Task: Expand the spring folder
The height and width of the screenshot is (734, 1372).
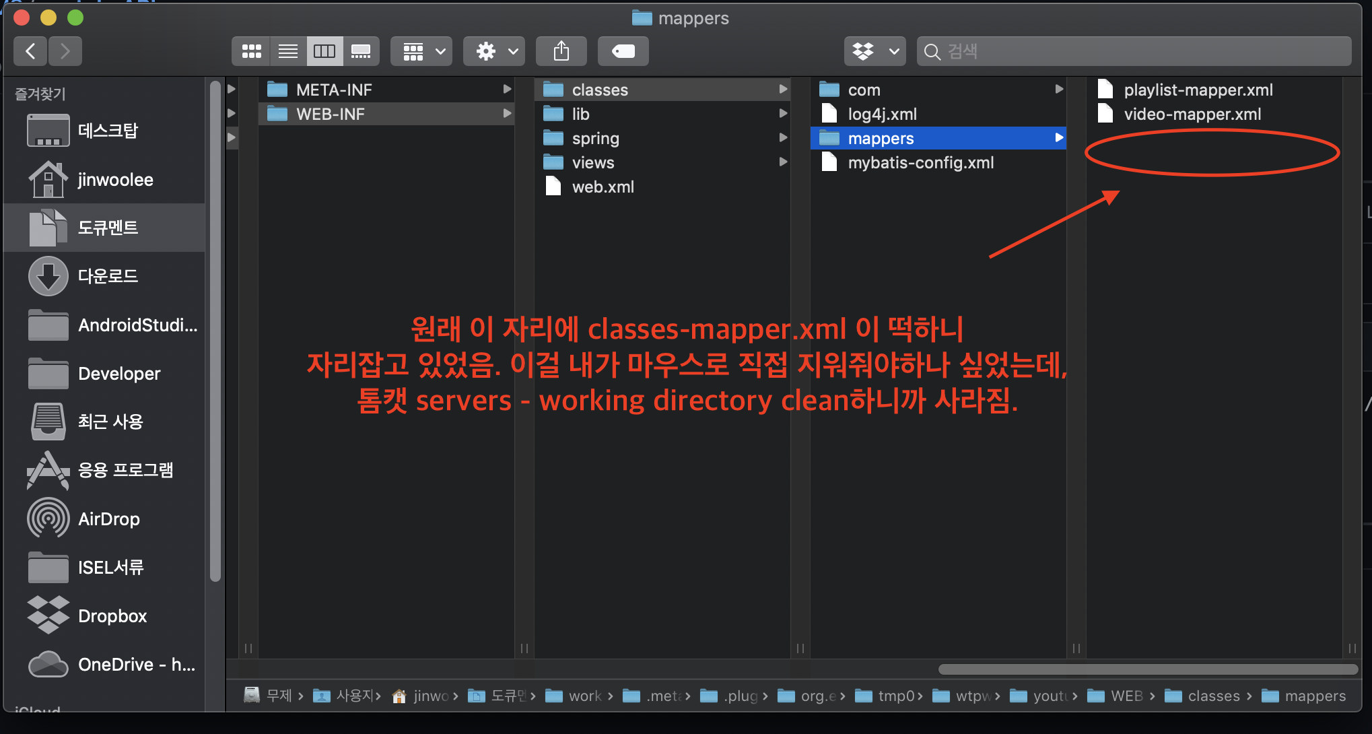Action: coord(595,139)
